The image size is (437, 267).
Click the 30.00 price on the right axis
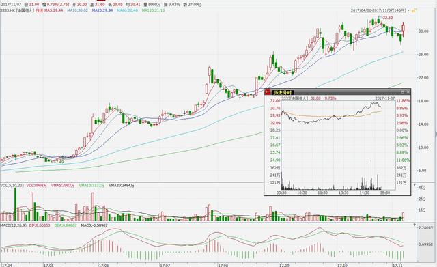[423, 31]
